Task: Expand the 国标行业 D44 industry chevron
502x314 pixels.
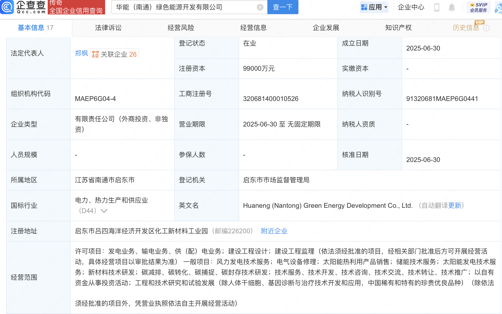Action: pyautogui.click(x=104, y=211)
